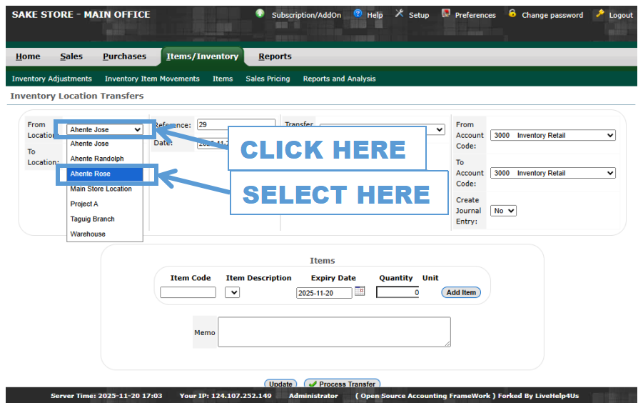Click the Setup tools icon
The height and width of the screenshot is (408, 643).
(400, 14)
